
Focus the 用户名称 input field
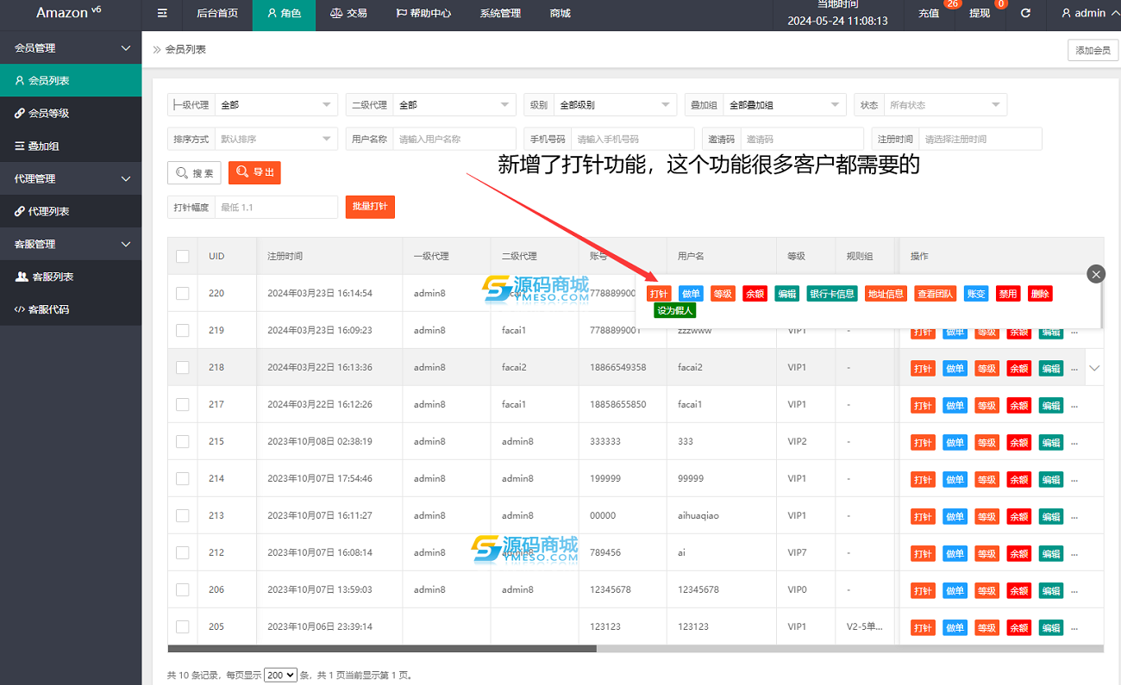pyautogui.click(x=454, y=139)
